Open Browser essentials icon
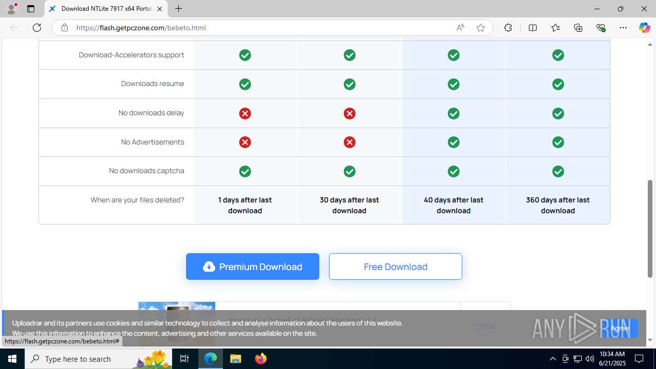Viewport: 656px width, 369px height. (601, 28)
